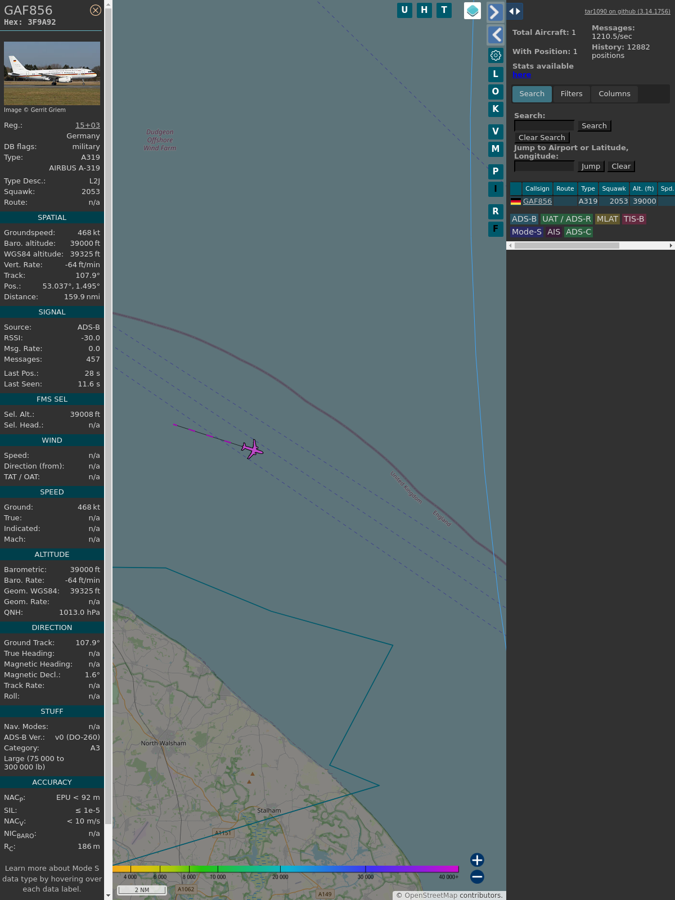Sort table by Type column
Screen dimensions: 675x900
click(x=588, y=189)
